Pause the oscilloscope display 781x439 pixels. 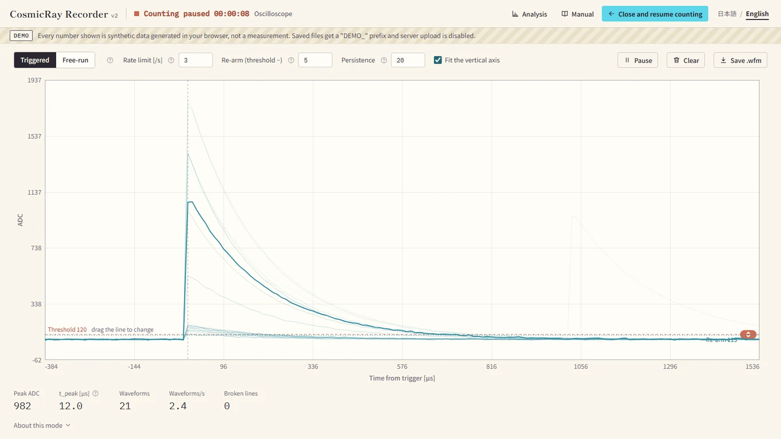(x=638, y=60)
